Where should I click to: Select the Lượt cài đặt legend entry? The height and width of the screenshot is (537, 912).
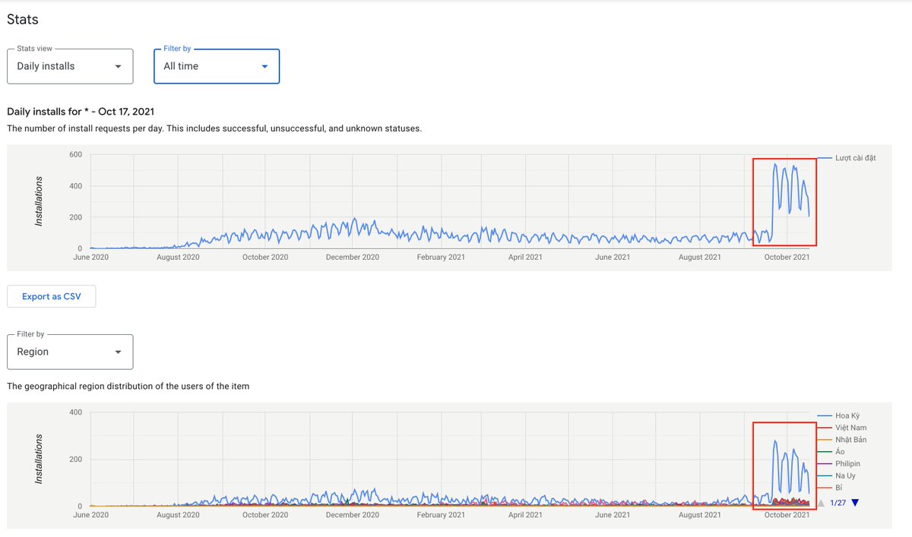point(847,158)
